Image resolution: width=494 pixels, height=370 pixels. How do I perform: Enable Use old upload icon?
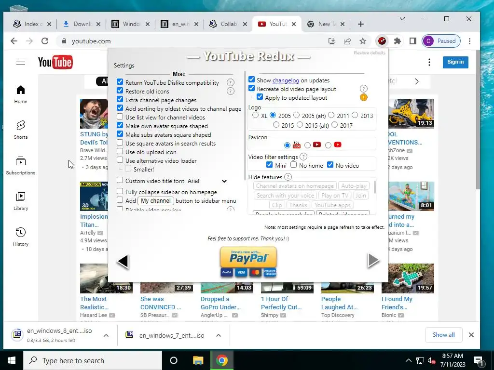[120, 151]
